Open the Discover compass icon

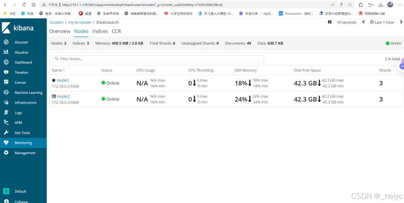[x=6, y=42]
